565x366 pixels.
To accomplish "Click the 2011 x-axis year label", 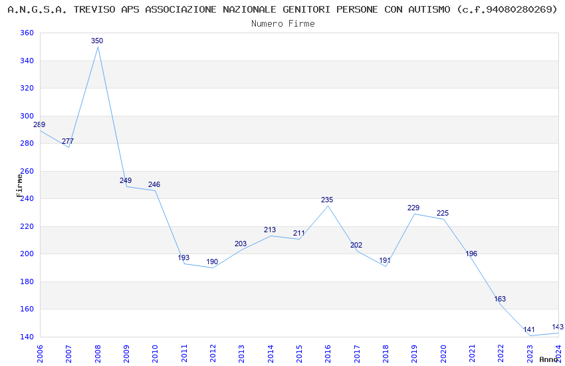I will (184, 354).
